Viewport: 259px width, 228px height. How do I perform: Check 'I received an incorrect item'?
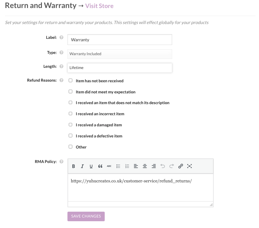pyautogui.click(x=71, y=113)
